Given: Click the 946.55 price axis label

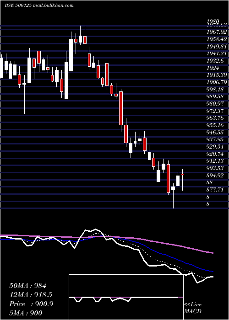Looking at the screenshot, I should 215,132.
